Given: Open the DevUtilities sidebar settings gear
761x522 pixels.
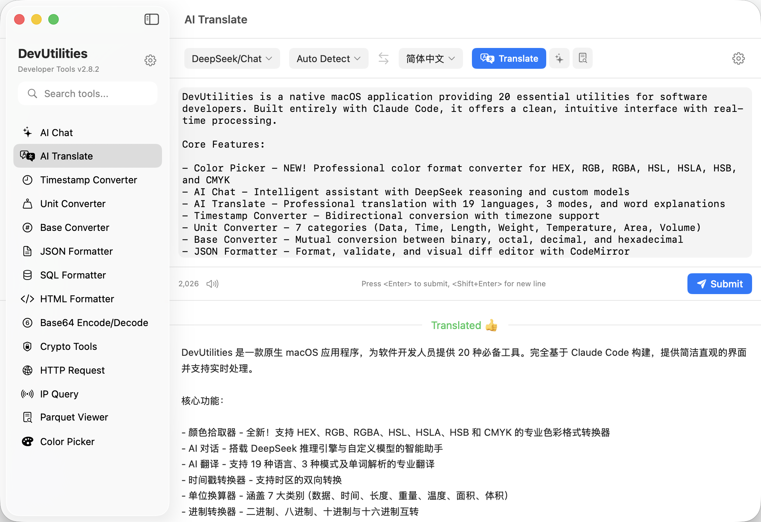Looking at the screenshot, I should (x=150, y=60).
